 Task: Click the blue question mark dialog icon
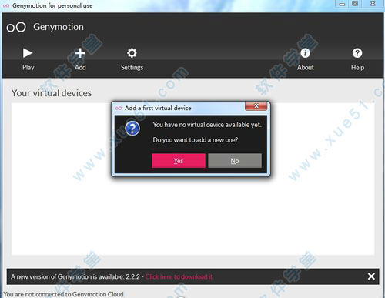(132, 129)
